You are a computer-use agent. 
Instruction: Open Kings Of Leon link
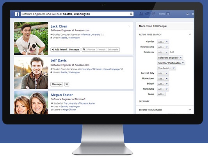(69, 110)
